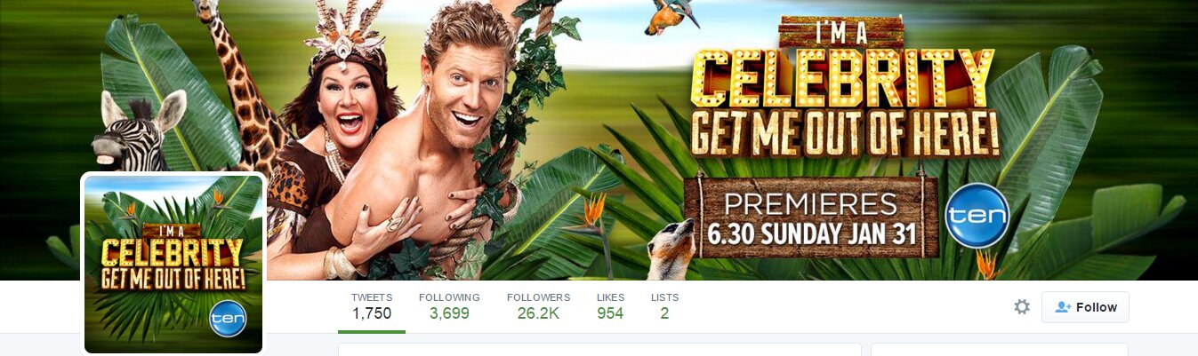Click the Ten logo in header banner
This screenshot has width=1198, height=356.
977,216
